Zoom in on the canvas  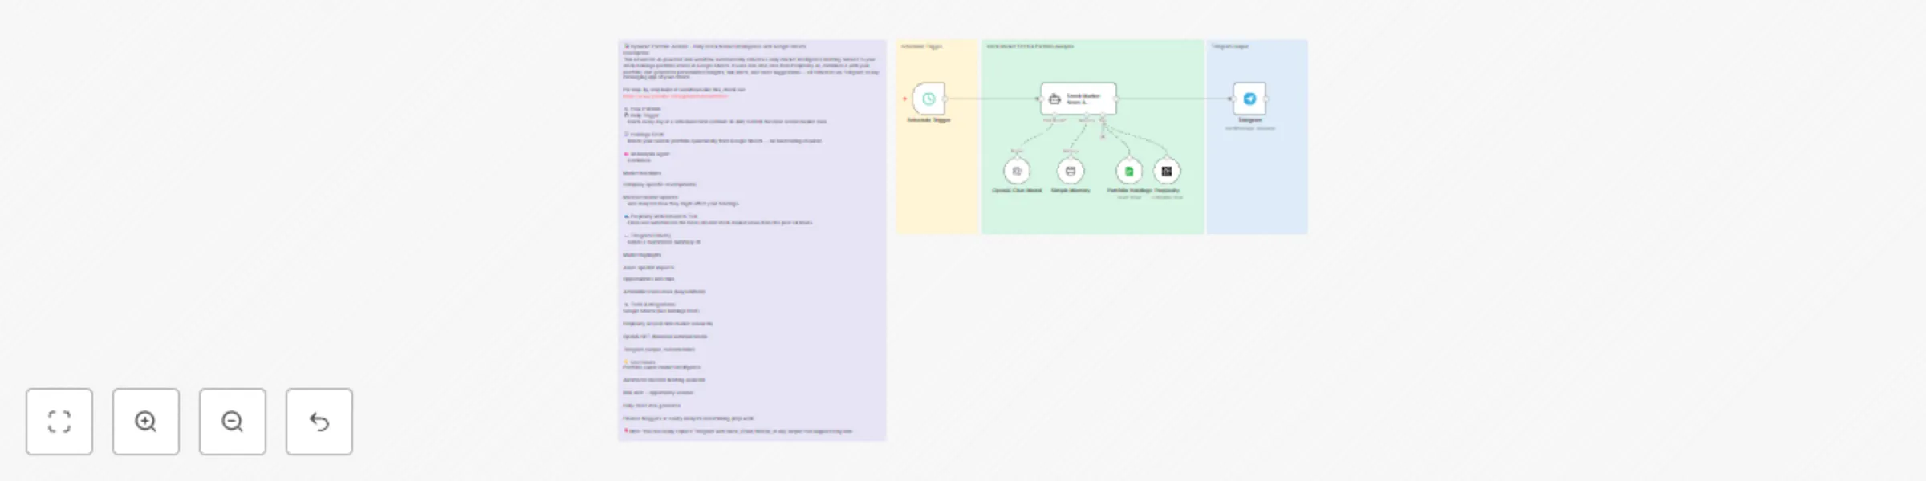(146, 422)
